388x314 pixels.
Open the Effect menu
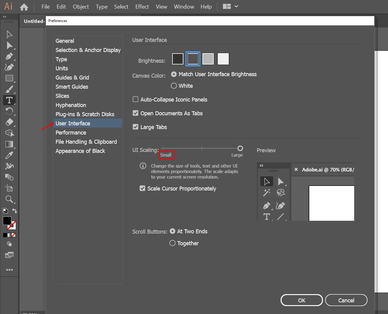click(142, 6)
